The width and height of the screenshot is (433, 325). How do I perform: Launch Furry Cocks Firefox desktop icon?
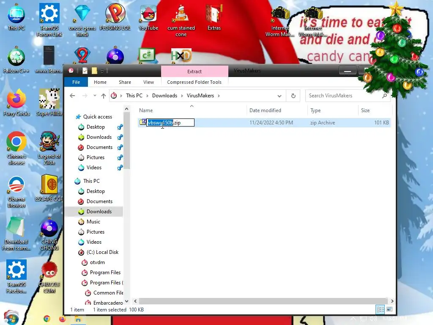point(16,103)
